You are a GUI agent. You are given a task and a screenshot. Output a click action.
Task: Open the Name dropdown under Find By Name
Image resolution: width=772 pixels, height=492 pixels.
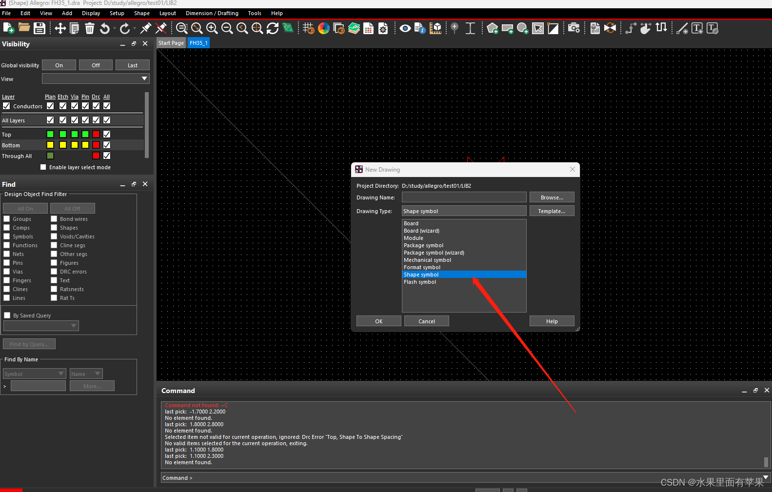[86, 374]
